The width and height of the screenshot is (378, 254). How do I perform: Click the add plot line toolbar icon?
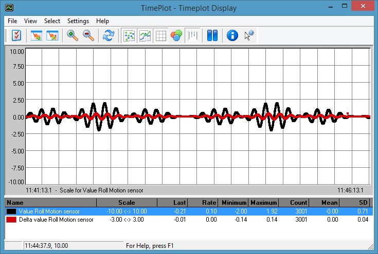coord(37,35)
